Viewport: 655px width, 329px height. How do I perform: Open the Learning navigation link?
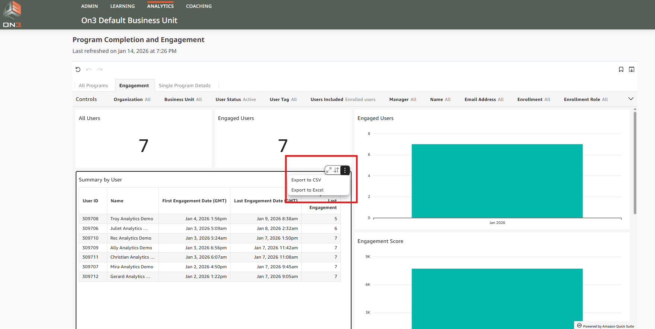coord(122,6)
